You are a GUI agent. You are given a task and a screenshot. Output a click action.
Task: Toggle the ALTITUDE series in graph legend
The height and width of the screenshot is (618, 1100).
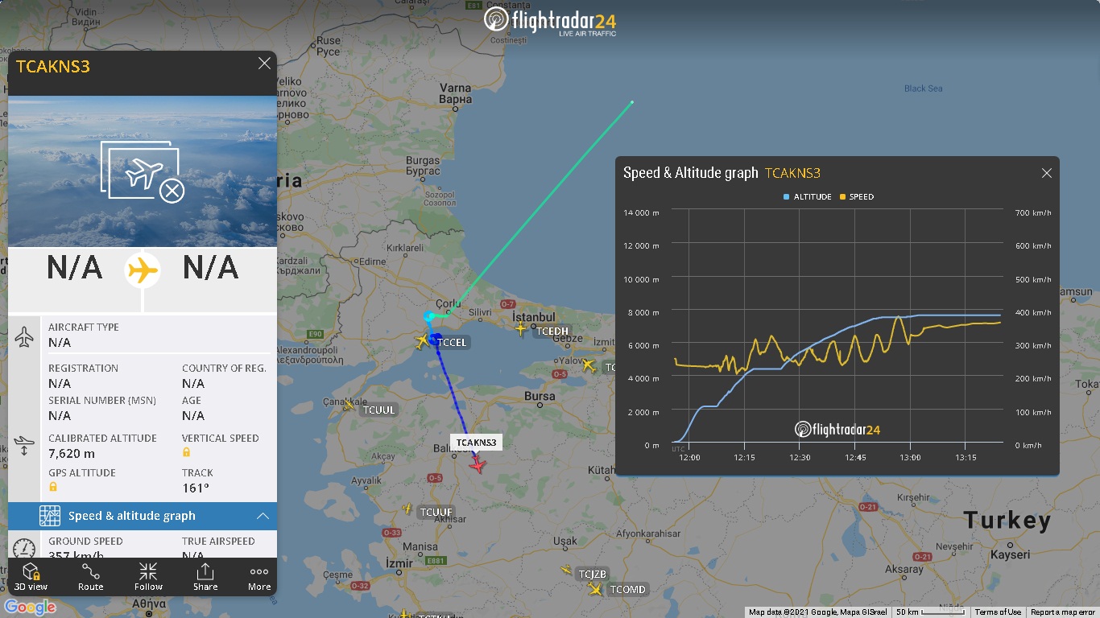808,196
